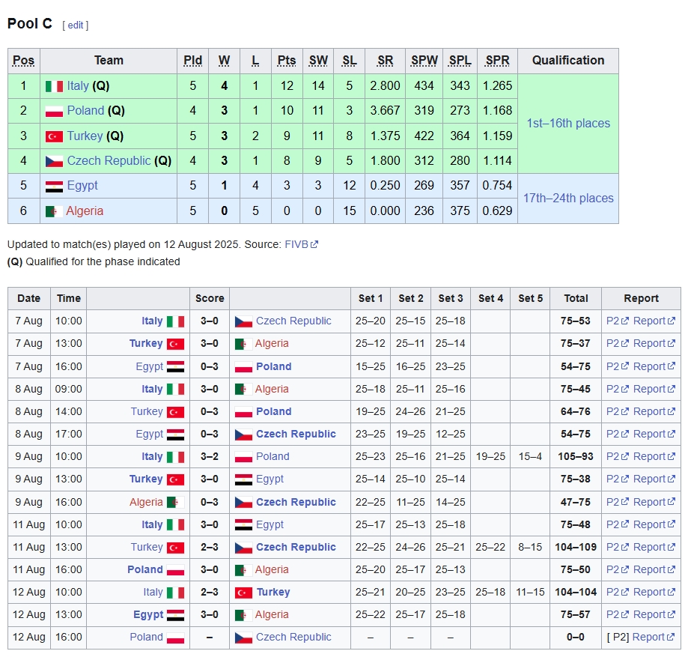This screenshot has height=657, width=691.
Task: Click Poland in the 7 Aug Egypt match row
Action: 273,367
